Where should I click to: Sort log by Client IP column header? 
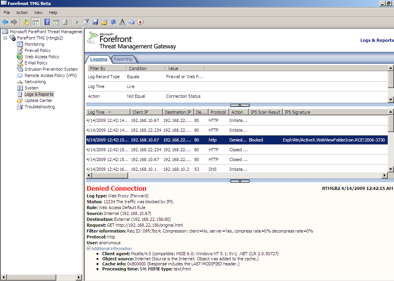146,112
